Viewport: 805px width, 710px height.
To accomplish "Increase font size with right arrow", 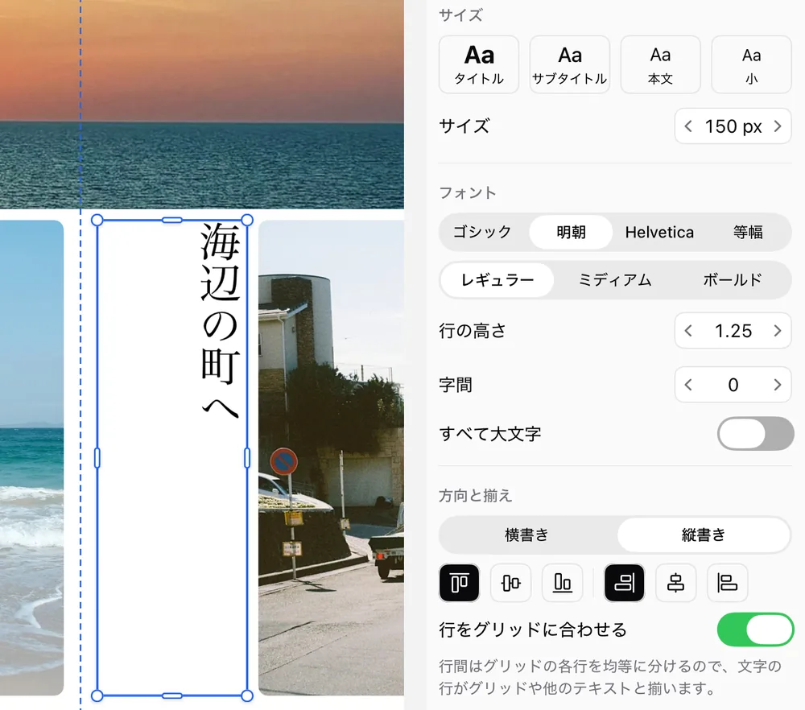I will pos(778,126).
